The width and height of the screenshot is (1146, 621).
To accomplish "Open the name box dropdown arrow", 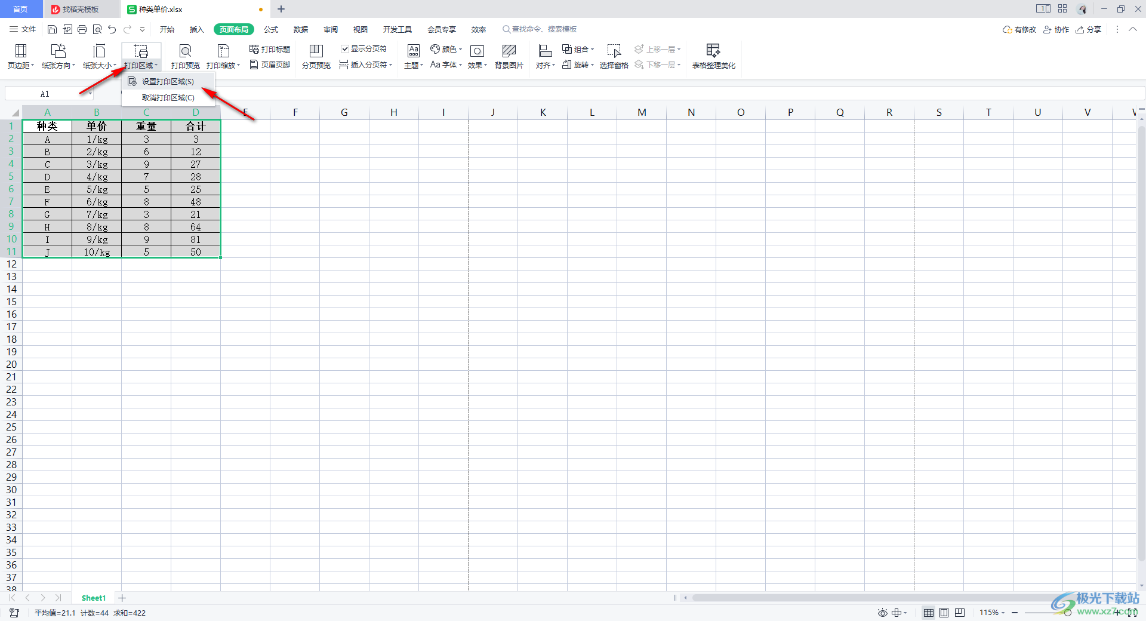I will coord(90,94).
